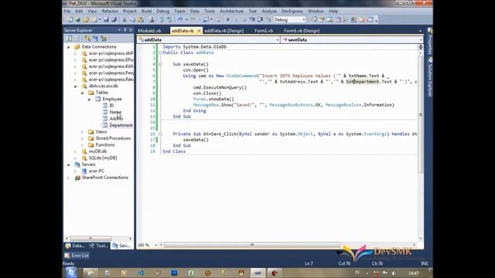This screenshot has height=278, width=495.
Task: Open the Properties side tab
Action: pos(430,41)
